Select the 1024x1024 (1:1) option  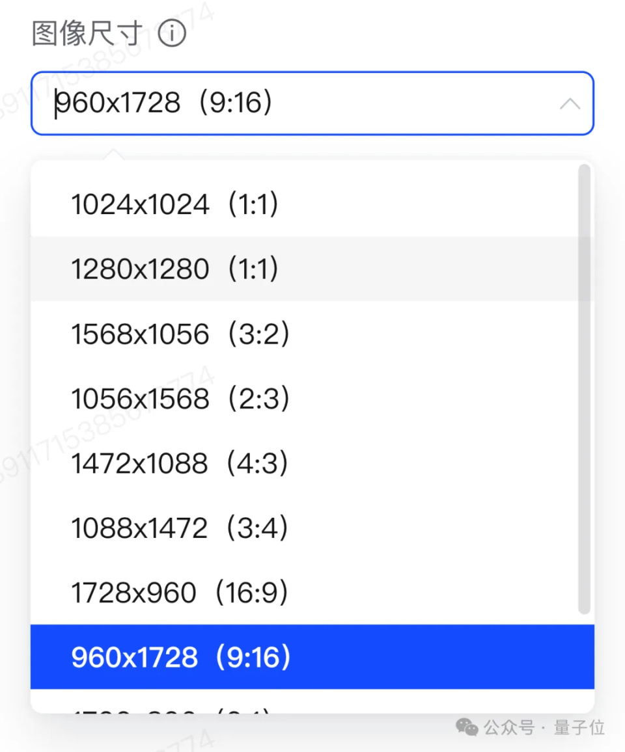[174, 205]
